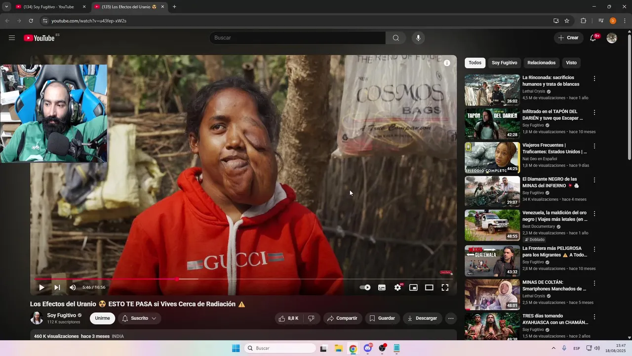Screen dimensions: 632x356
Task: Click the Crear button
Action: pyautogui.click(x=568, y=38)
